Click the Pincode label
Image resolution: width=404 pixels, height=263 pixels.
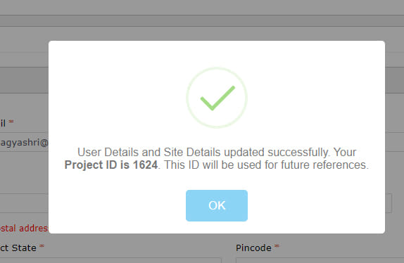click(253, 248)
